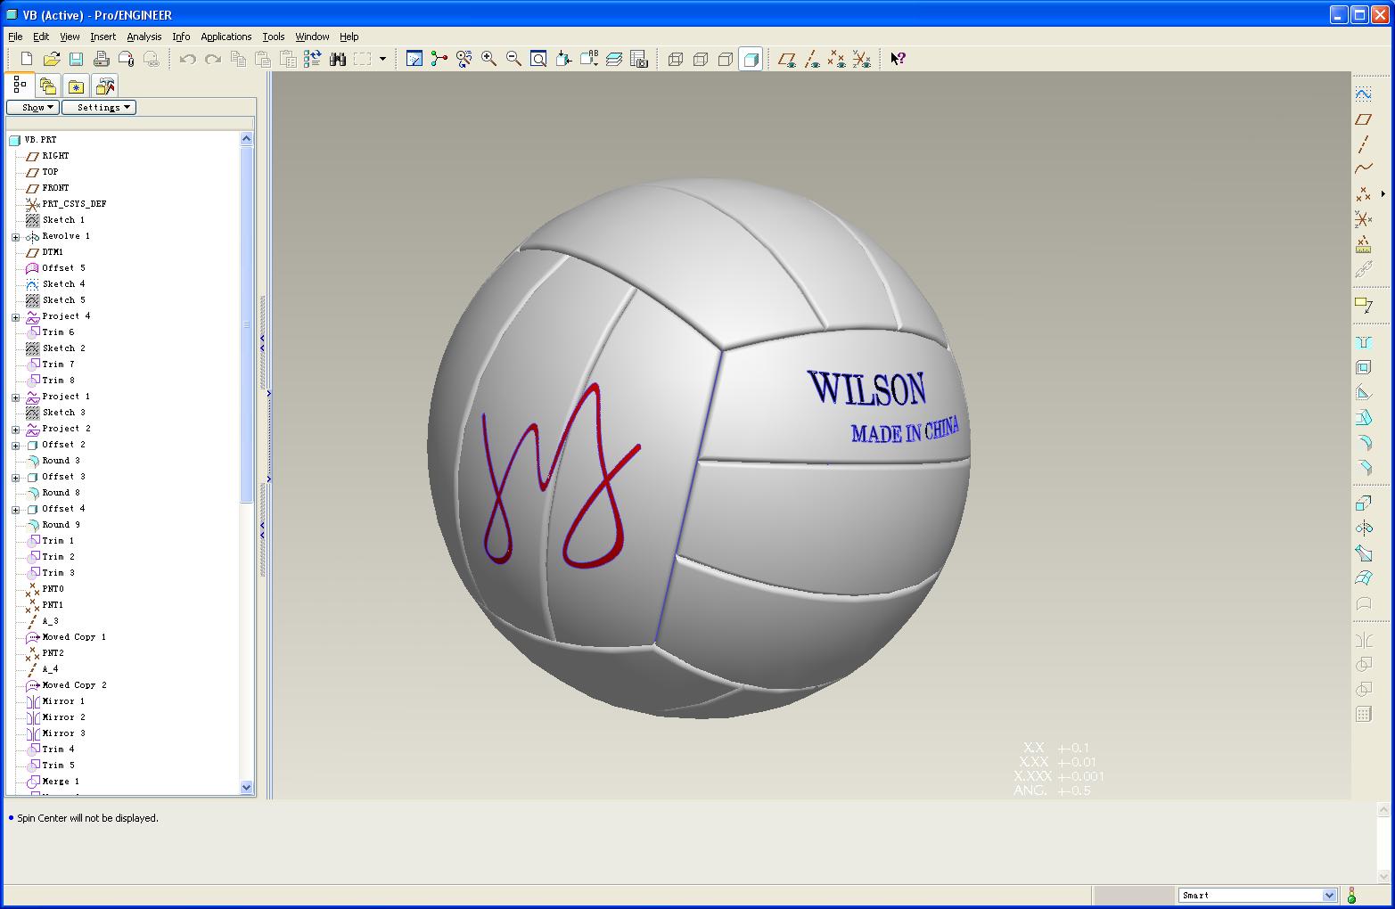Select the Extrude tool
Viewport: 1395px width, 909px height.
tap(1363, 503)
